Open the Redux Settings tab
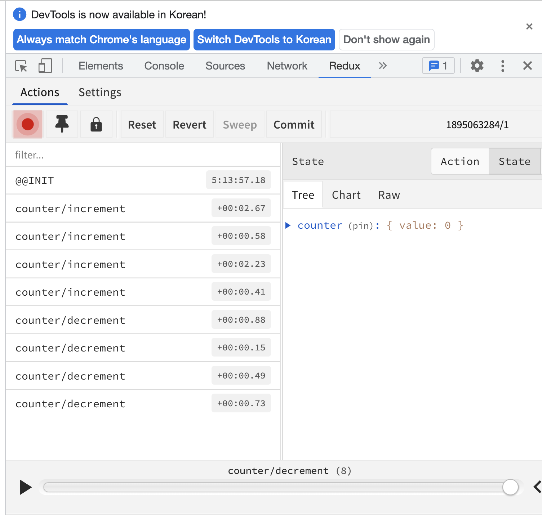 pyautogui.click(x=100, y=93)
